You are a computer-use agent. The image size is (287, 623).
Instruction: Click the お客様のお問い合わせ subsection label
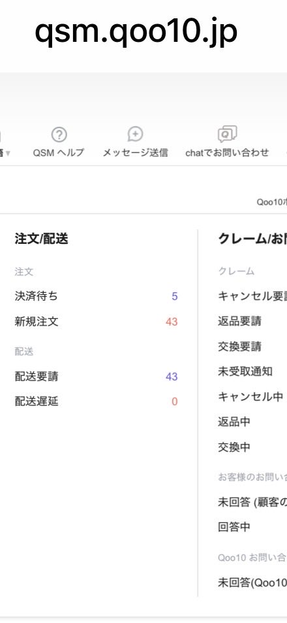[x=252, y=477]
